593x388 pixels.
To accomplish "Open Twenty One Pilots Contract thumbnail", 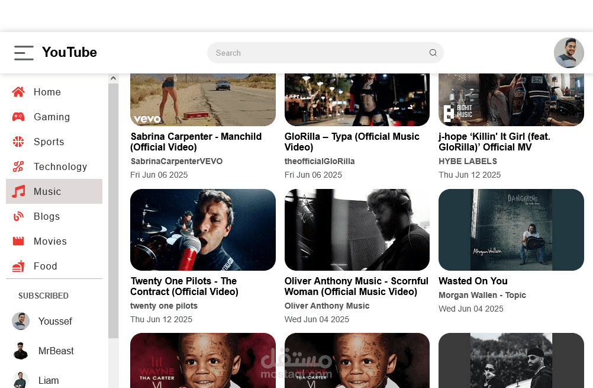I will pyautogui.click(x=203, y=230).
